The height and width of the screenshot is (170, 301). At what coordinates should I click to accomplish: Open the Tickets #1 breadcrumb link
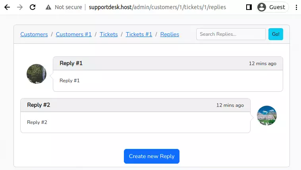pyautogui.click(x=139, y=34)
